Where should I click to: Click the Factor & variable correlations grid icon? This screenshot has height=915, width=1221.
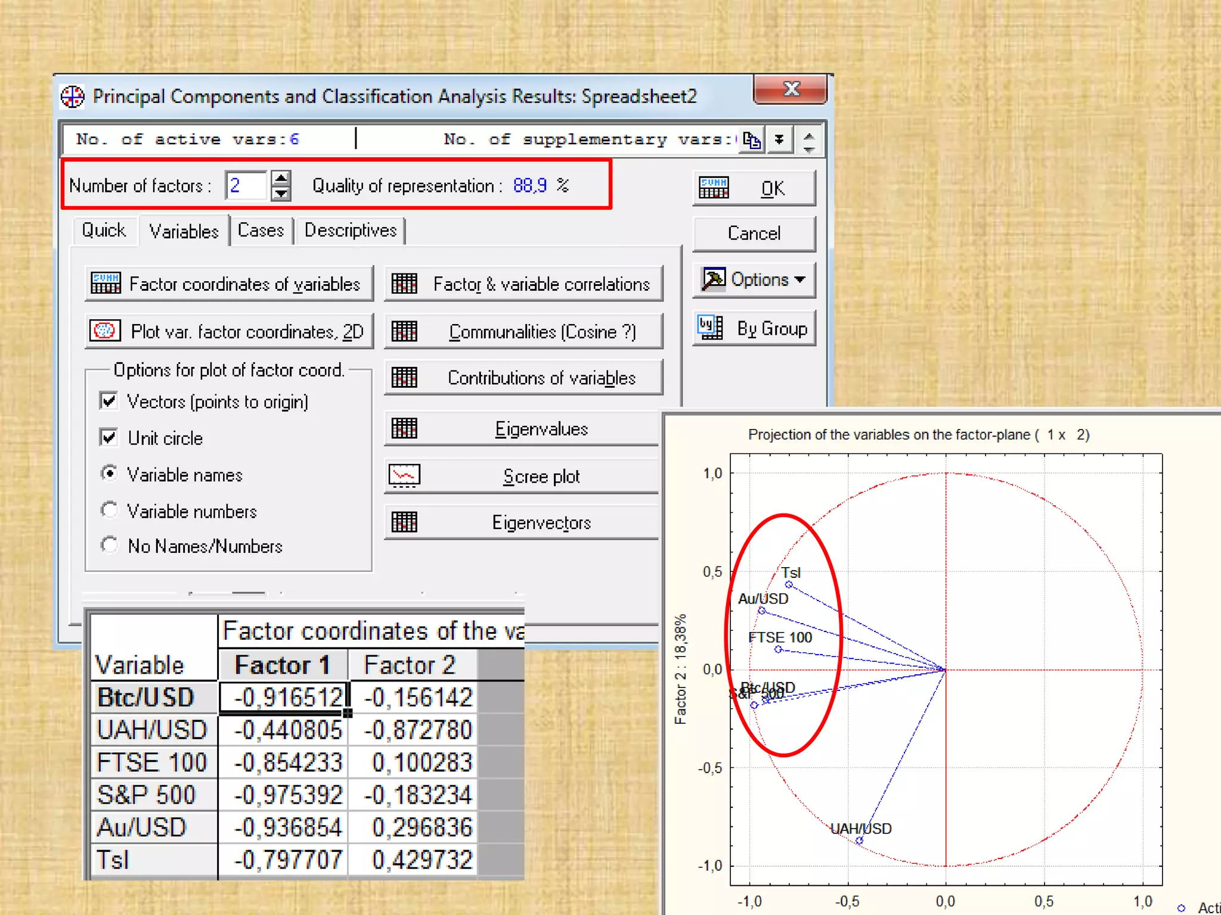404,284
